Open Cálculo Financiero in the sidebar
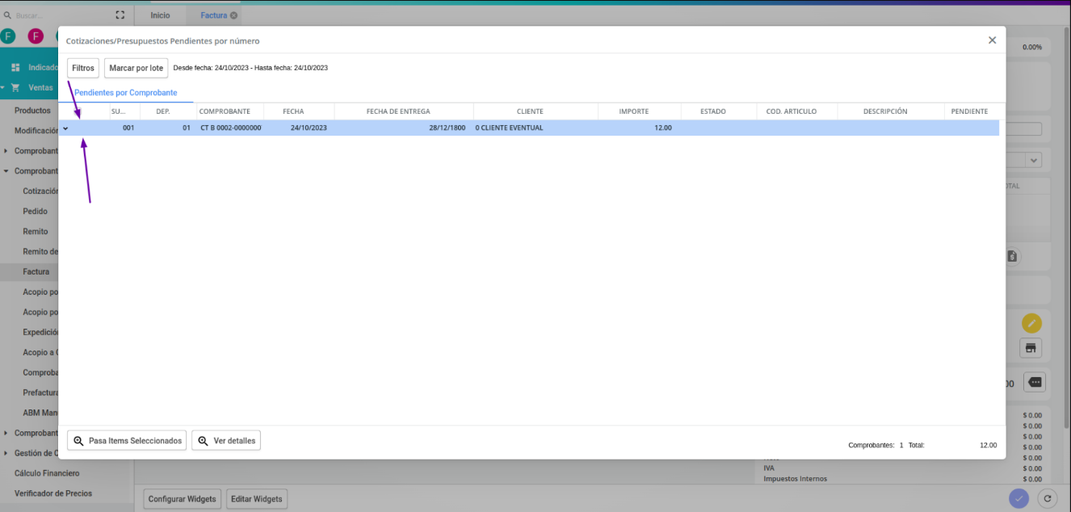1071x512 pixels. [x=47, y=473]
